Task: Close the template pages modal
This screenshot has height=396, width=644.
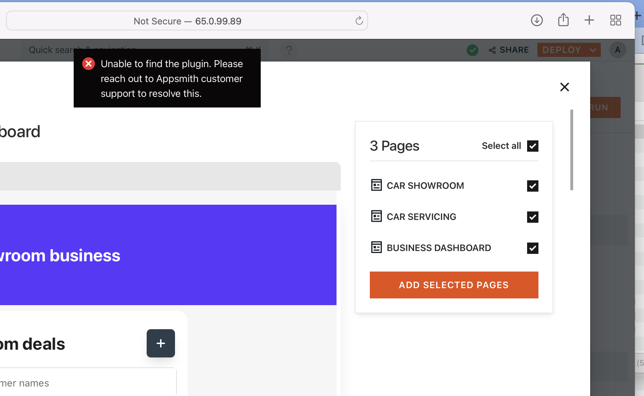Action: 565,87
